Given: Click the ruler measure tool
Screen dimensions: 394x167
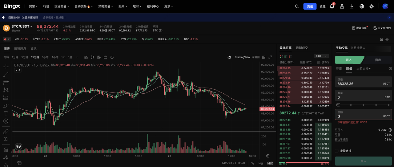Looking at the screenshot, I should click(x=6, y=132).
